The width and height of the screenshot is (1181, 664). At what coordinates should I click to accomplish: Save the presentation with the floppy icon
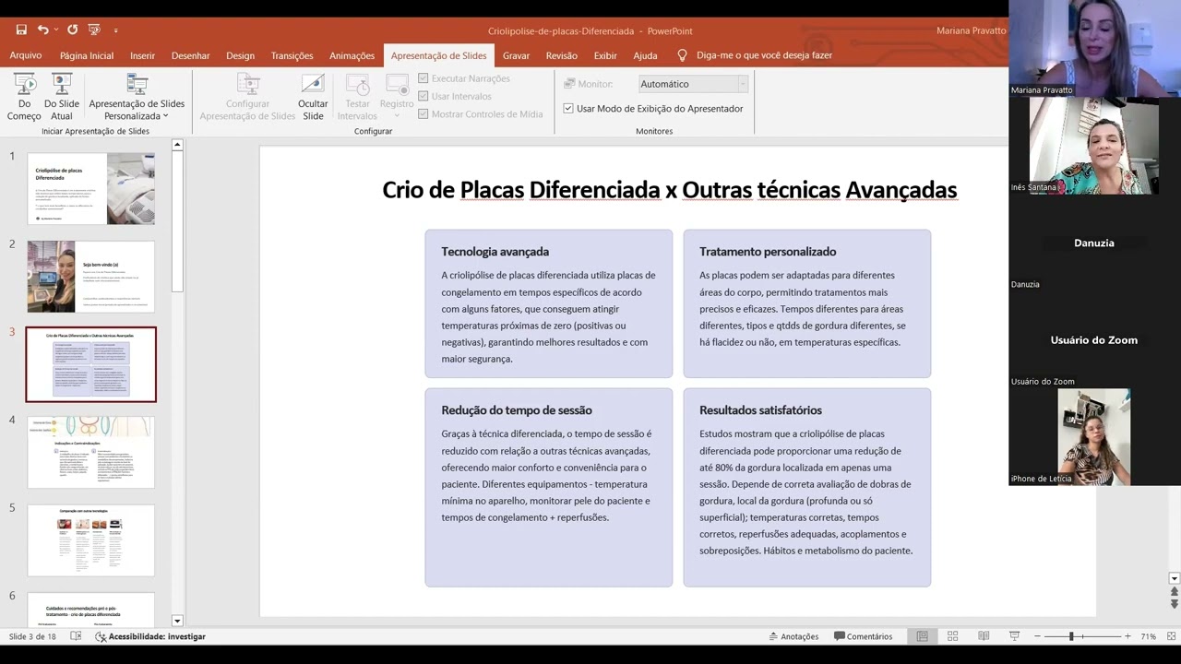tap(21, 30)
